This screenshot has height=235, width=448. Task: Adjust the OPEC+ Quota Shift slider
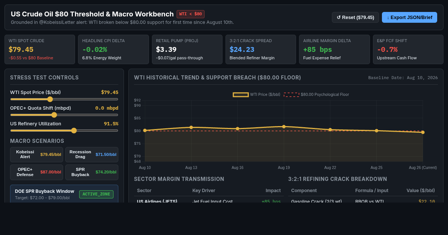[x=64, y=115]
